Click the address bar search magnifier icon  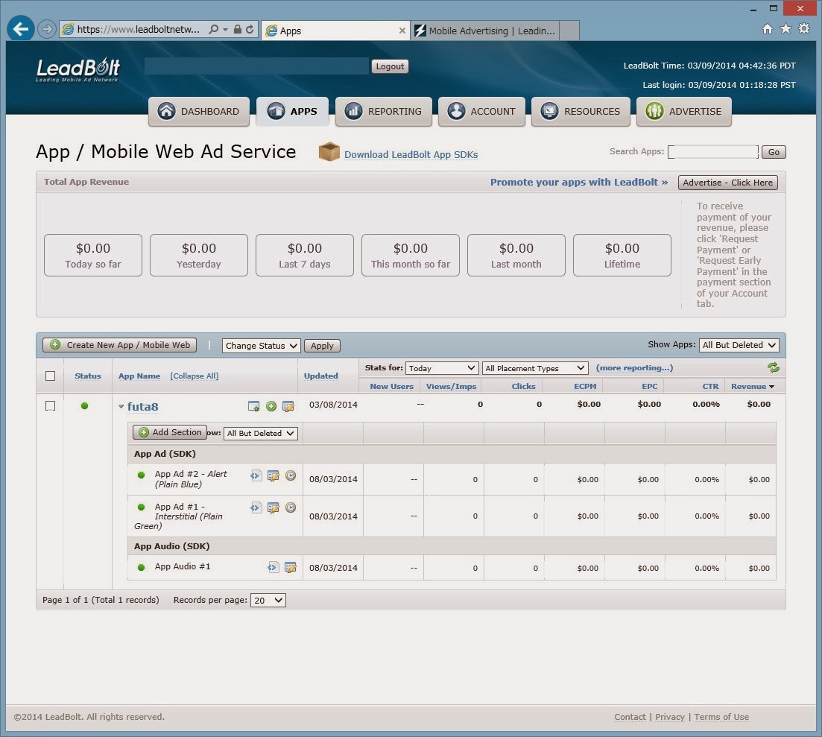(213, 29)
